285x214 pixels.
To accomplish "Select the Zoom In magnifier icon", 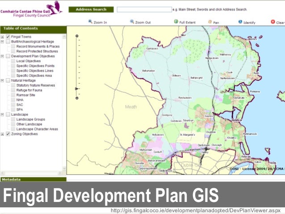I will point(90,21).
